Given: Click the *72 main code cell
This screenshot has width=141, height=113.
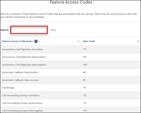Looking at the screenshot, I should tap(85, 95).
